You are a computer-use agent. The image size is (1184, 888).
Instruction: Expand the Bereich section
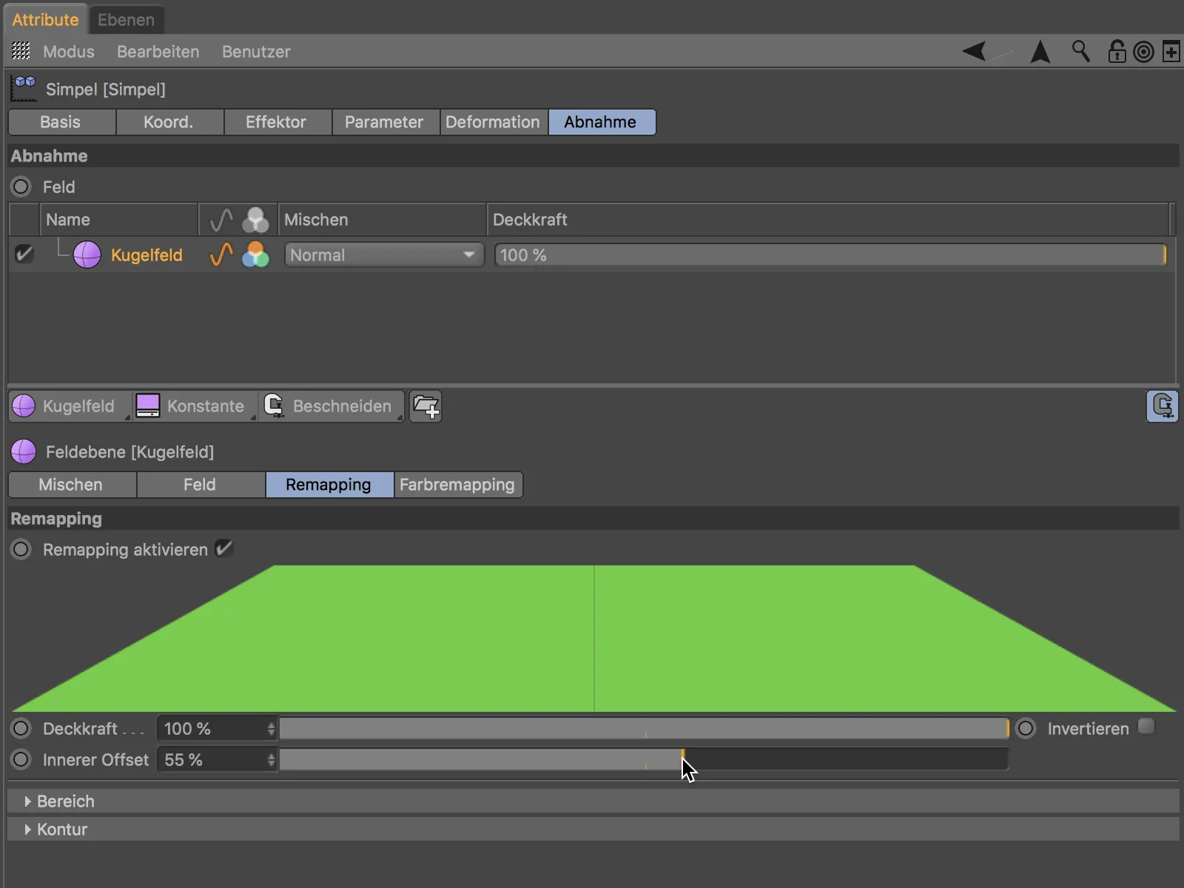(593, 801)
